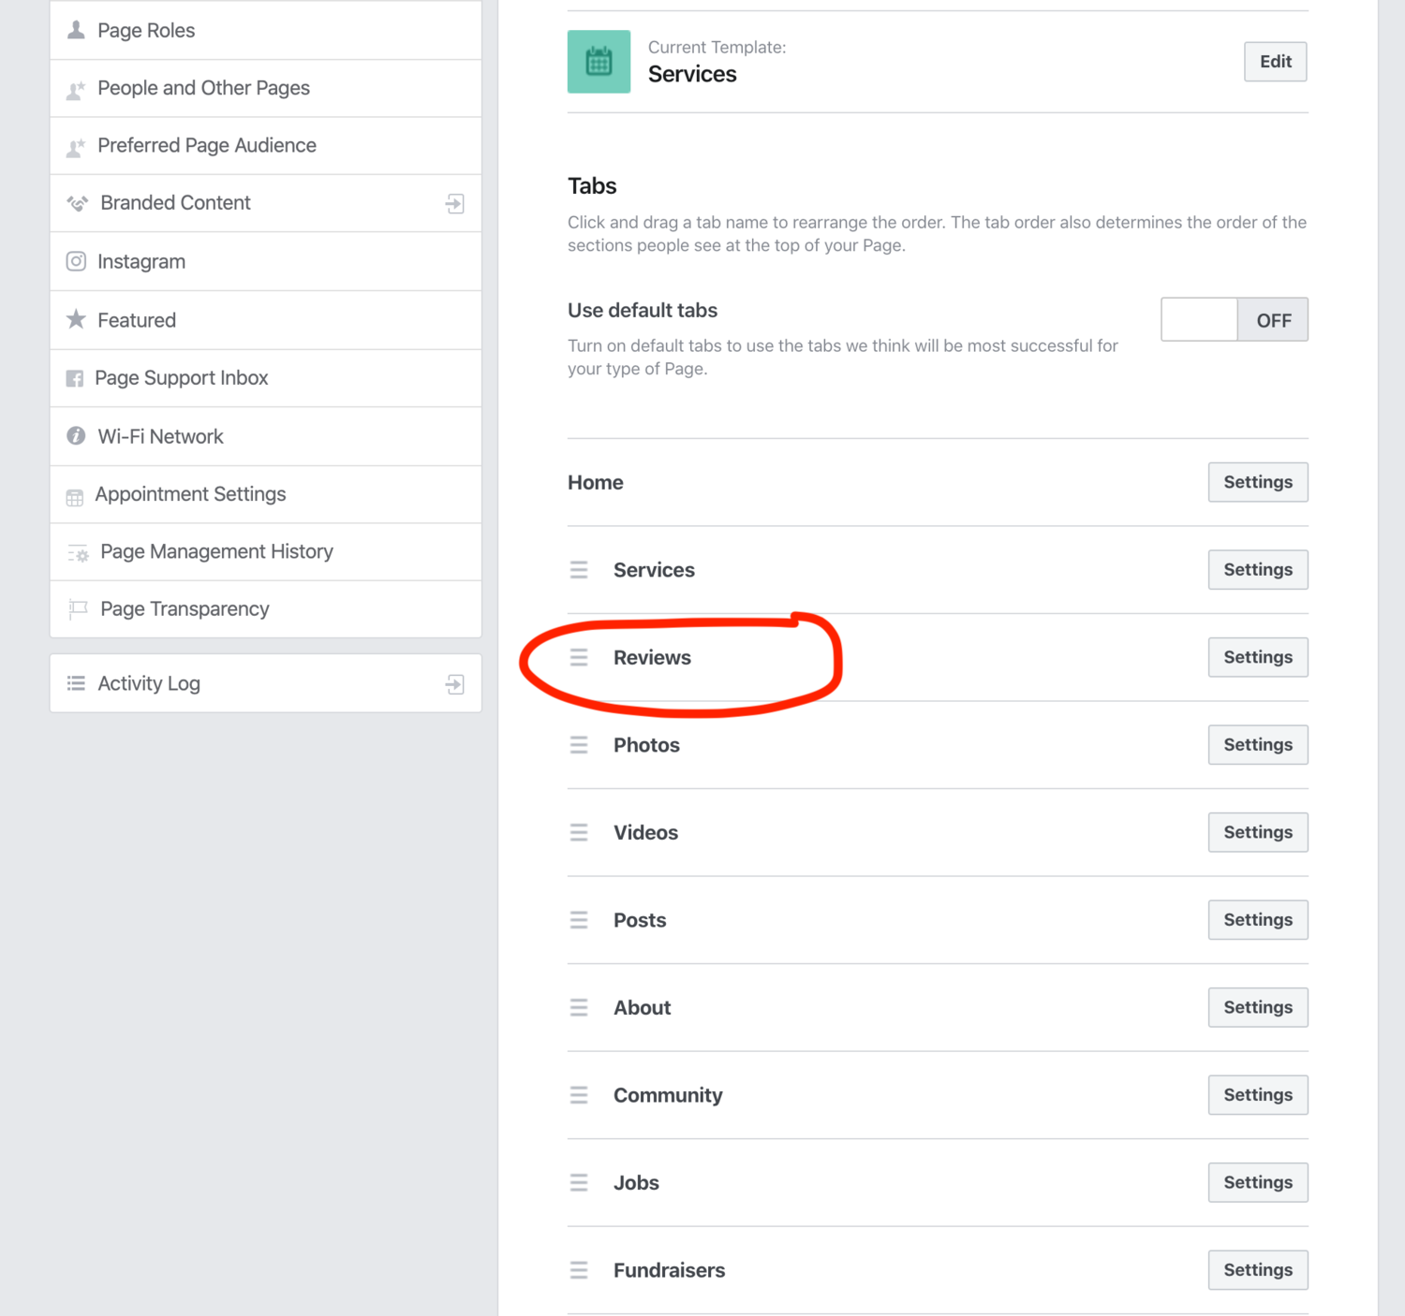Click the Wi-Fi Network info icon
Viewport: 1405px width, 1316px height.
[76, 435]
